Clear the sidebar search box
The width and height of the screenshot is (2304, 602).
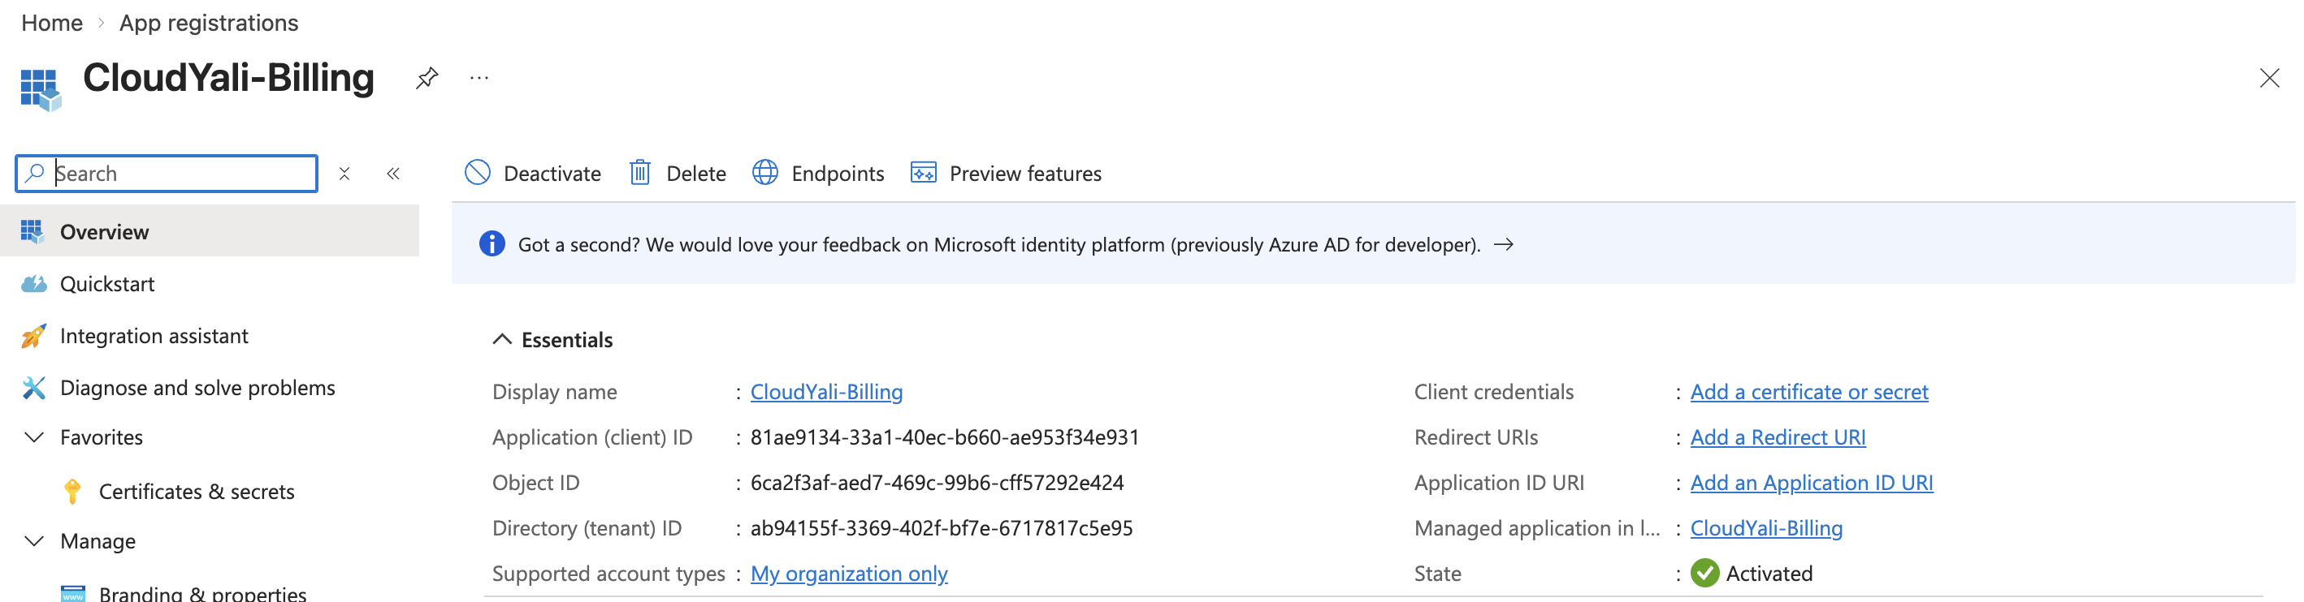pyautogui.click(x=344, y=174)
